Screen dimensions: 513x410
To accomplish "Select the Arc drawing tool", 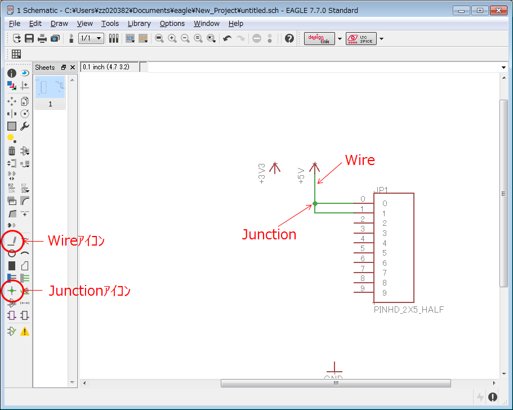I will click(x=25, y=253).
